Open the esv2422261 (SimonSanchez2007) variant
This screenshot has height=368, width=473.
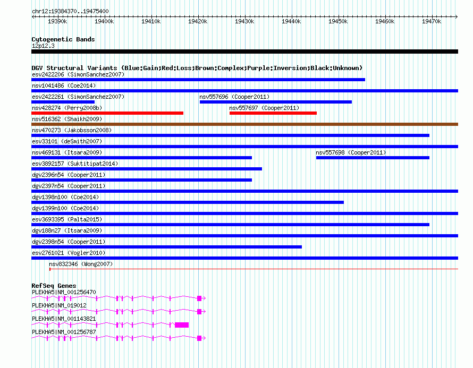[78, 97]
